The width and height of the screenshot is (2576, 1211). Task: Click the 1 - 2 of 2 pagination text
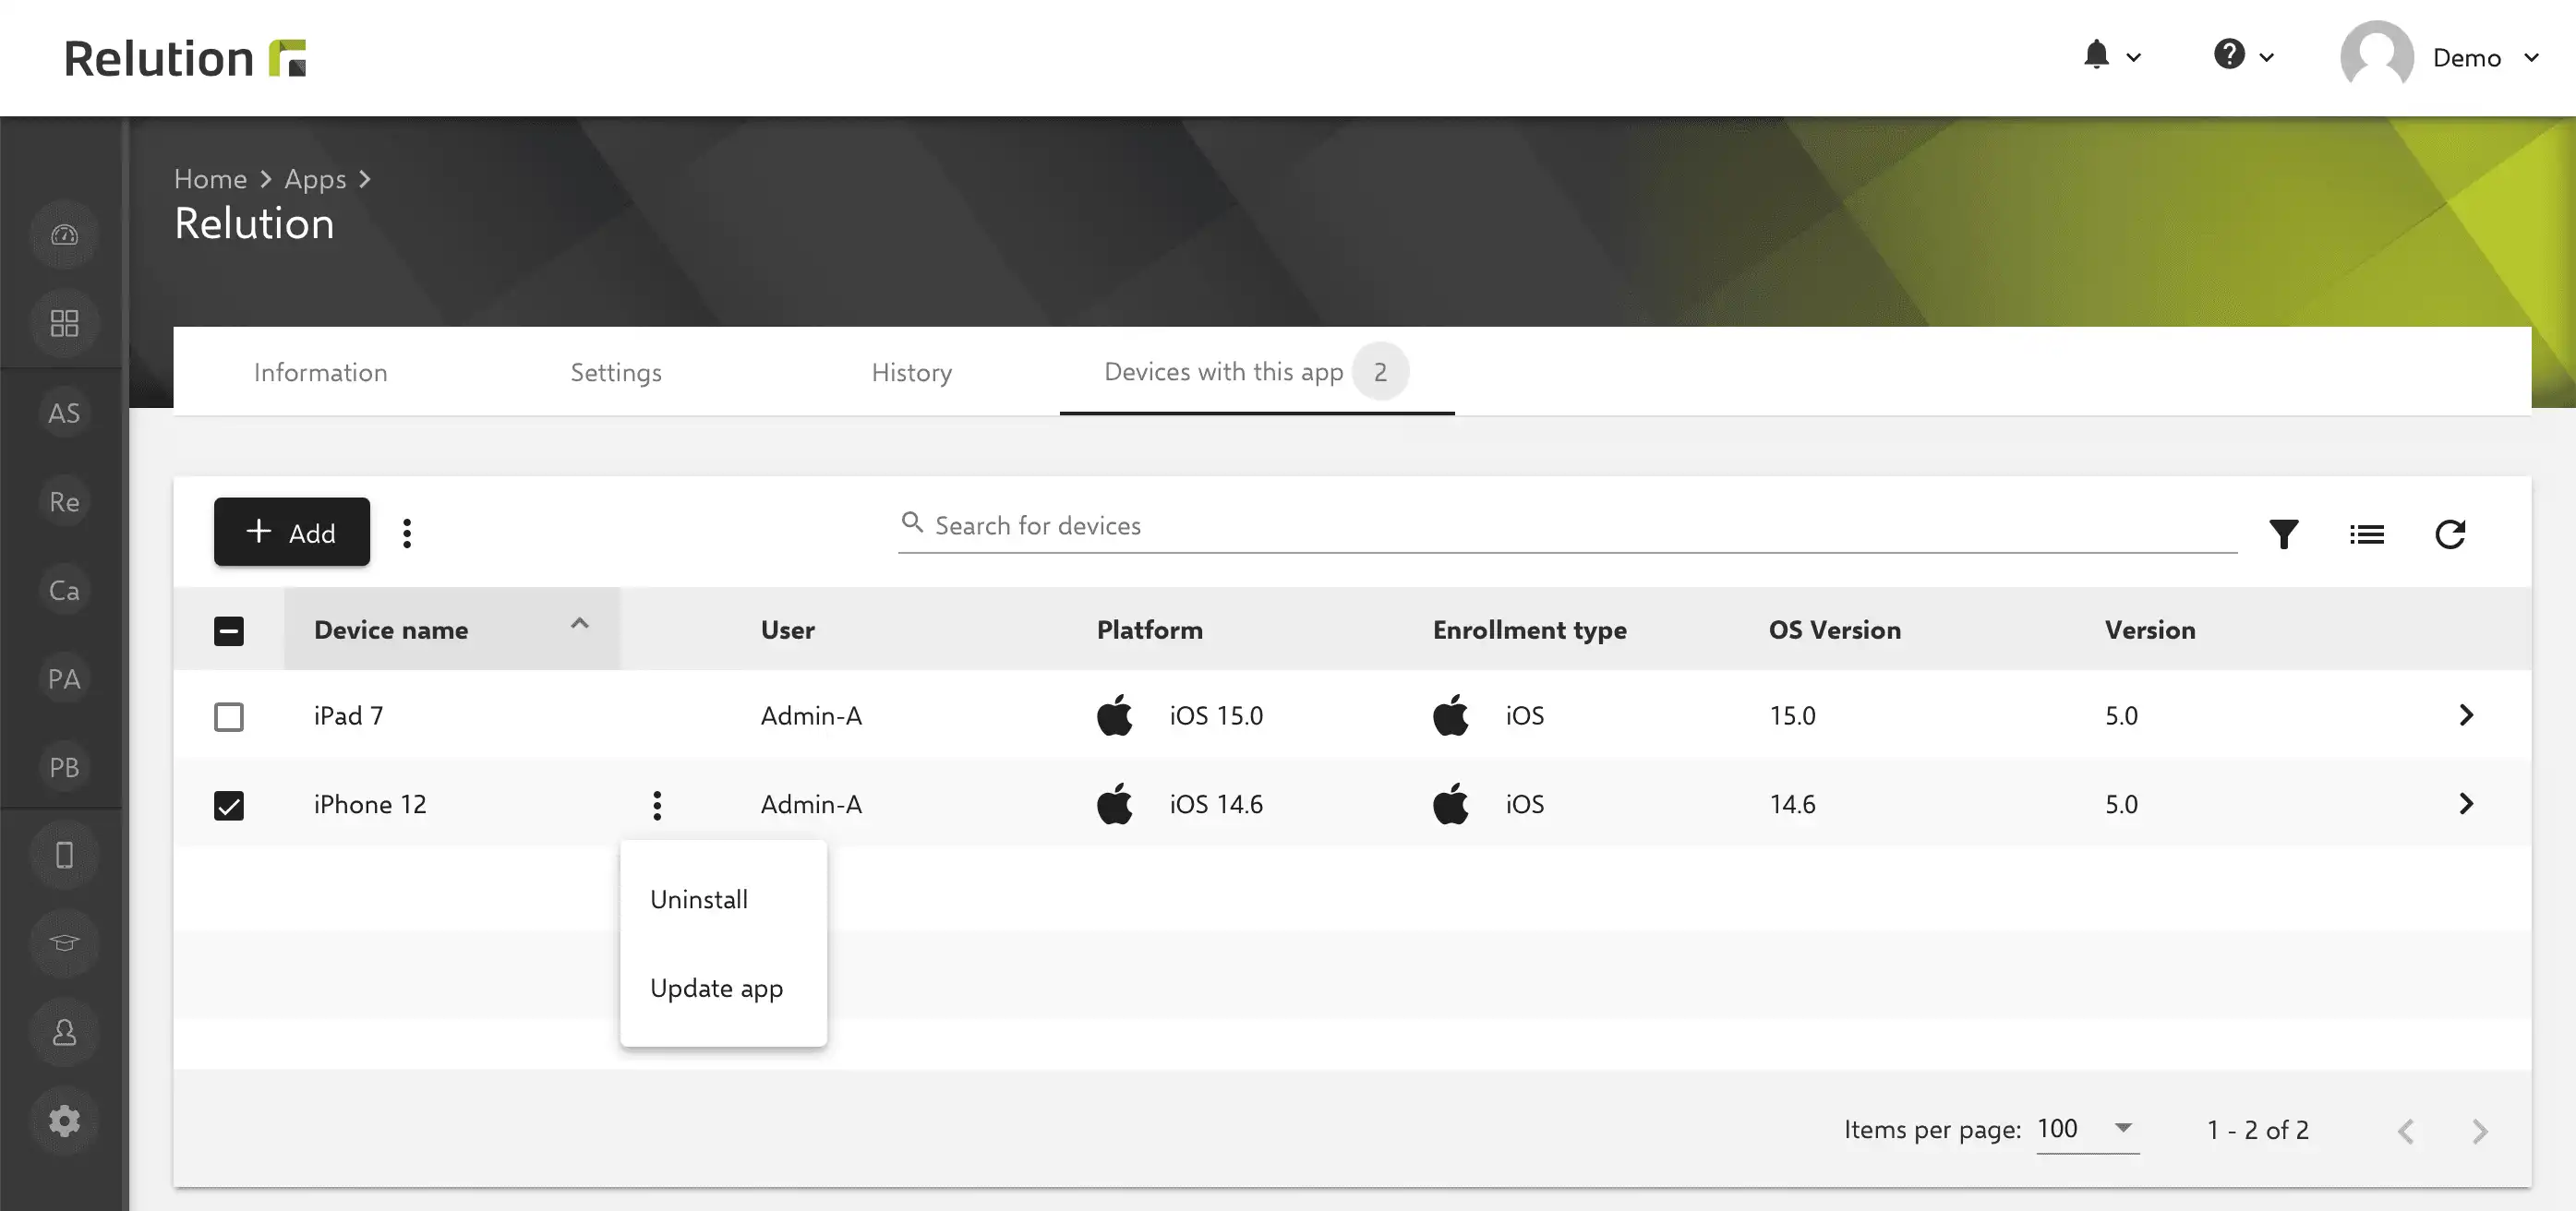coord(2258,1130)
